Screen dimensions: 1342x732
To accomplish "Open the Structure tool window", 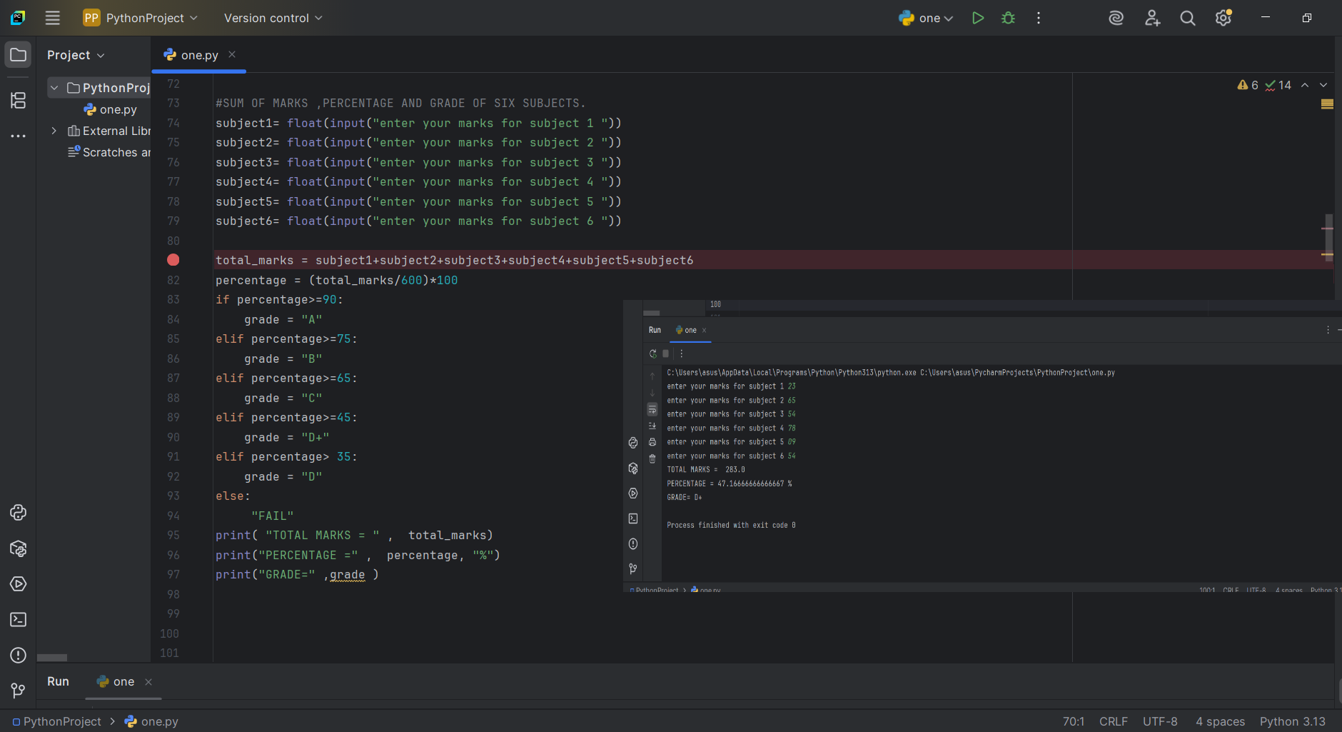I will pyautogui.click(x=18, y=100).
